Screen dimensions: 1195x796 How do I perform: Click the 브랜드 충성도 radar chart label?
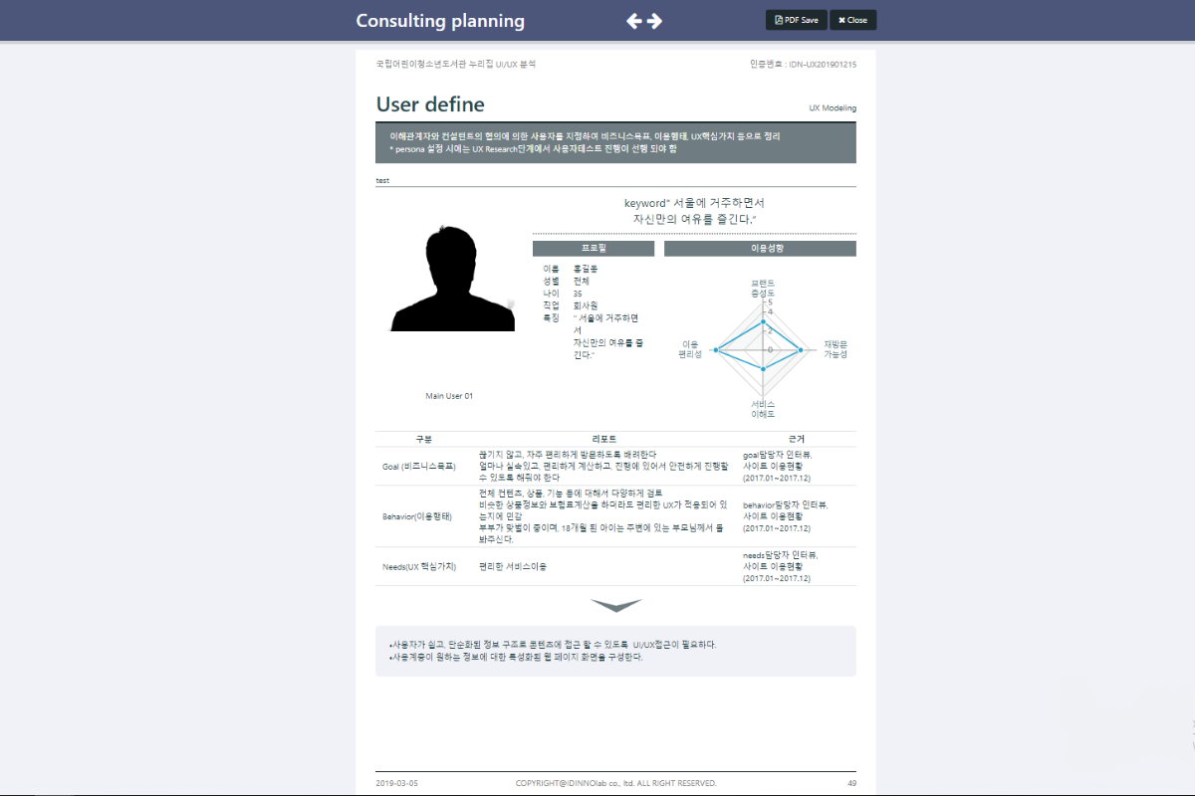tap(763, 289)
